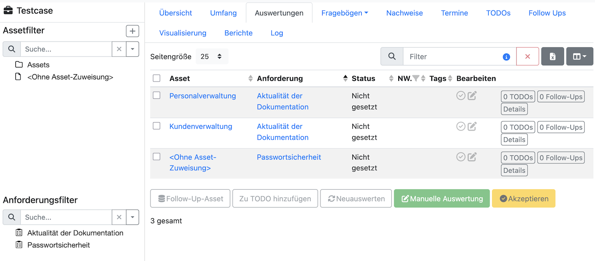
Task: Expand the Assetfilter search options arrow
Action: tap(132, 49)
